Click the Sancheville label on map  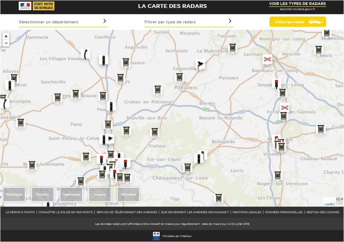[53, 82]
